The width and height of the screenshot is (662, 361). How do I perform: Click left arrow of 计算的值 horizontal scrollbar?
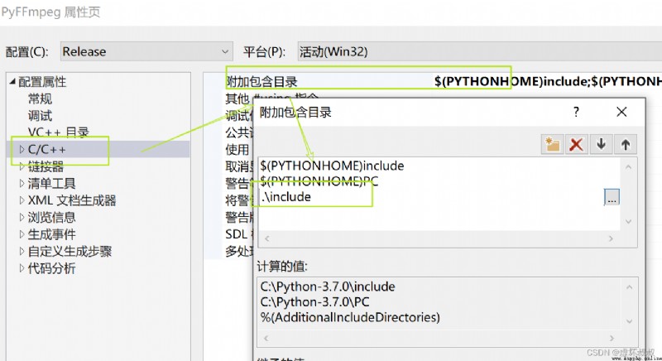point(266,338)
